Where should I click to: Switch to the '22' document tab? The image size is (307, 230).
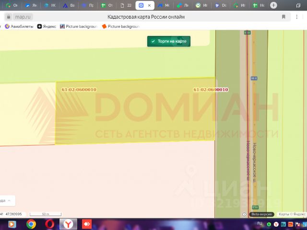point(126,5)
